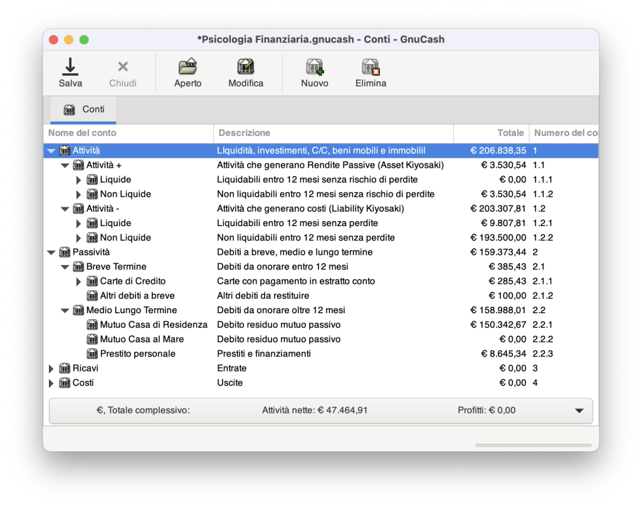This screenshot has height=508, width=642.
Task: Open account with Aperto toolbar icon
Action: (187, 66)
